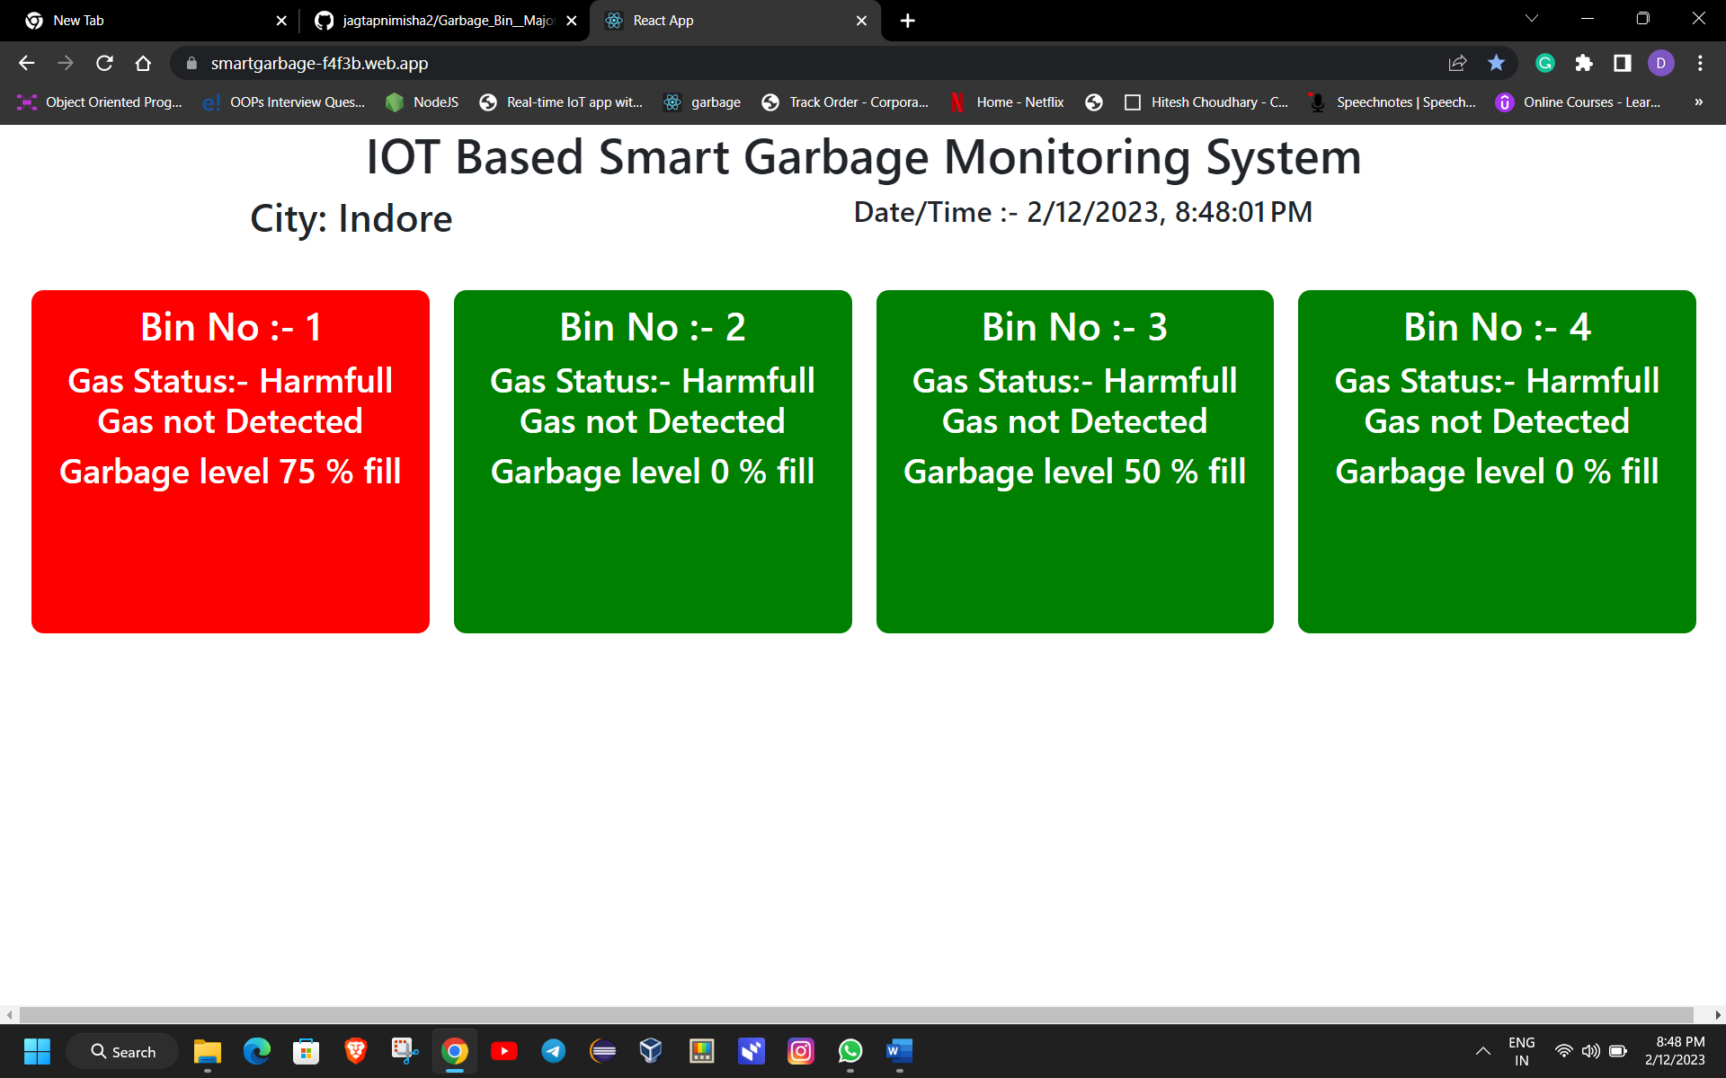1726x1078 pixels.
Task: Toggle the bookmark star for this page
Action: click(x=1497, y=63)
